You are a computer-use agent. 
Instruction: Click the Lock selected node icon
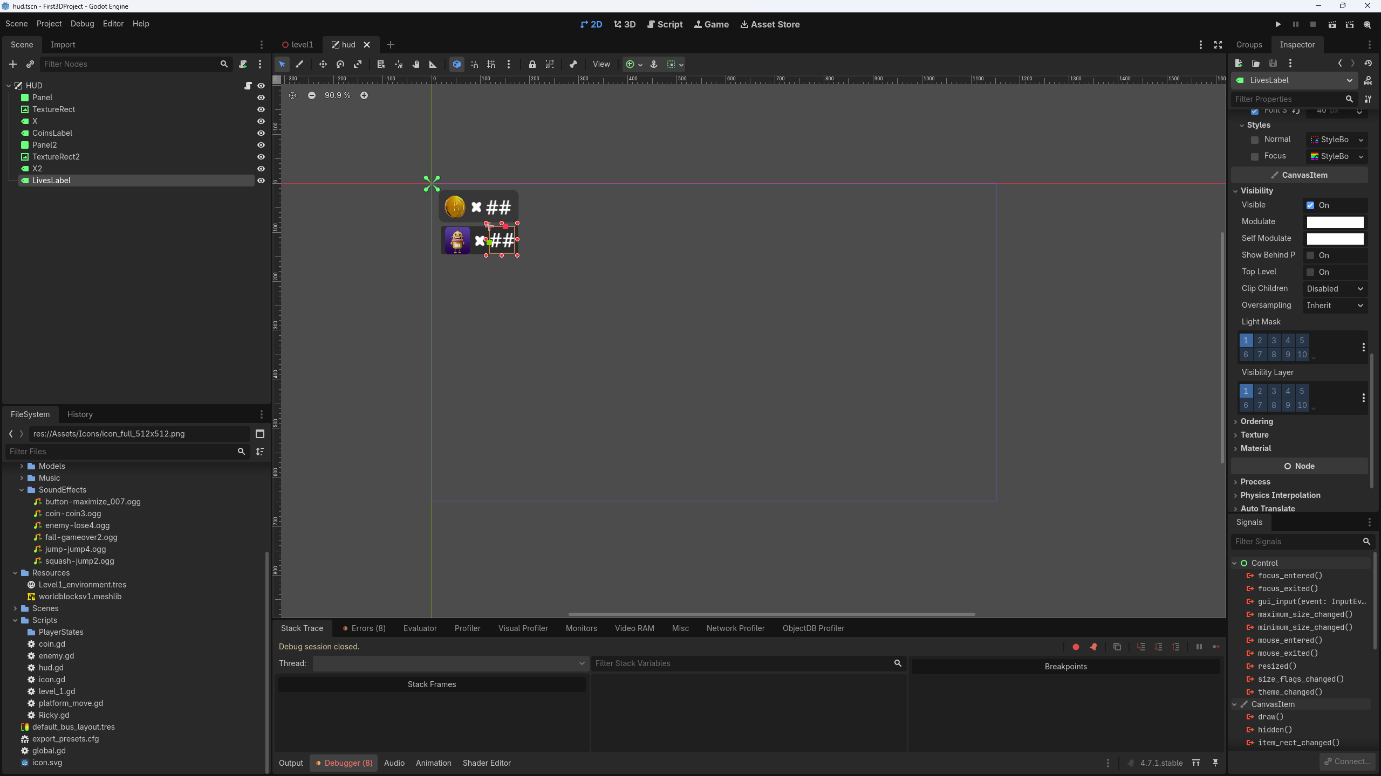pos(532,64)
